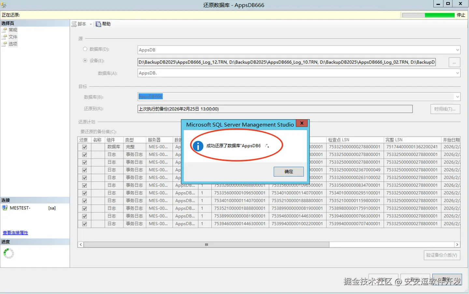Open the 查看连接属性 link
Viewport: 469px width, 294px height.
tap(15, 233)
